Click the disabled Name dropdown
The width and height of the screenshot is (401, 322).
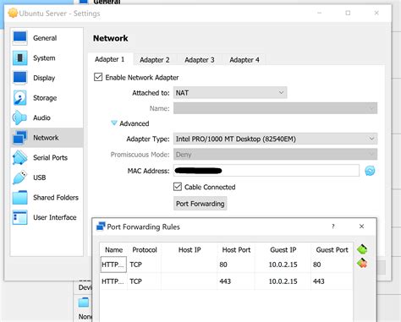[x=275, y=108]
